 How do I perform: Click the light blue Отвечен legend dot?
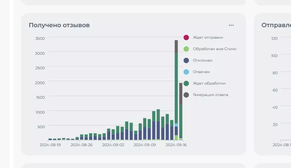coord(186,72)
